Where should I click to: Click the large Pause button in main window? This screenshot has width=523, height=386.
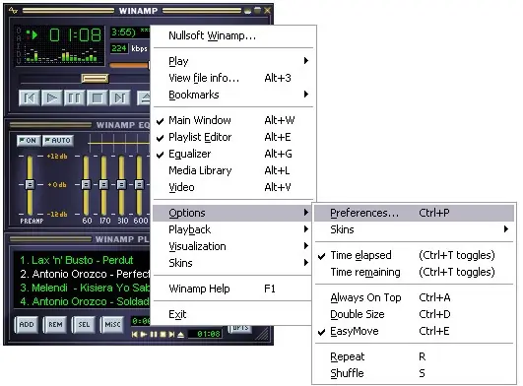point(74,98)
